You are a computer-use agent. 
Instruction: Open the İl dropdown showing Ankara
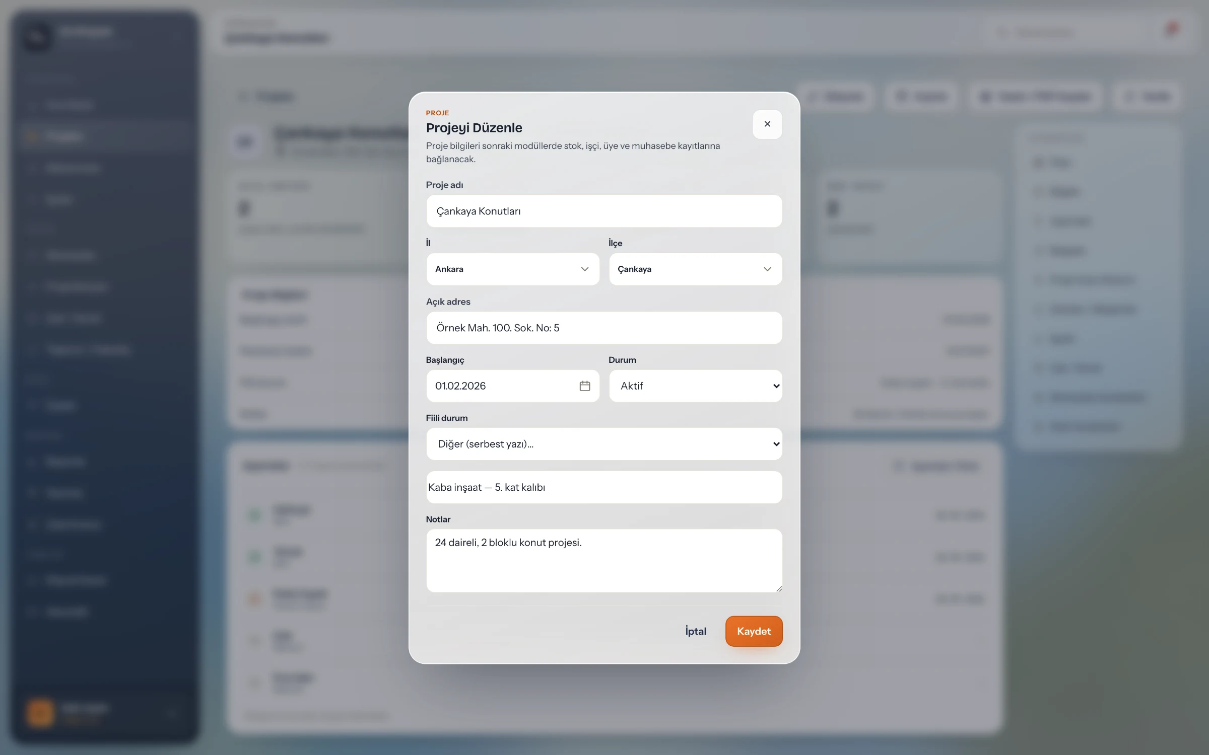pyautogui.click(x=513, y=269)
